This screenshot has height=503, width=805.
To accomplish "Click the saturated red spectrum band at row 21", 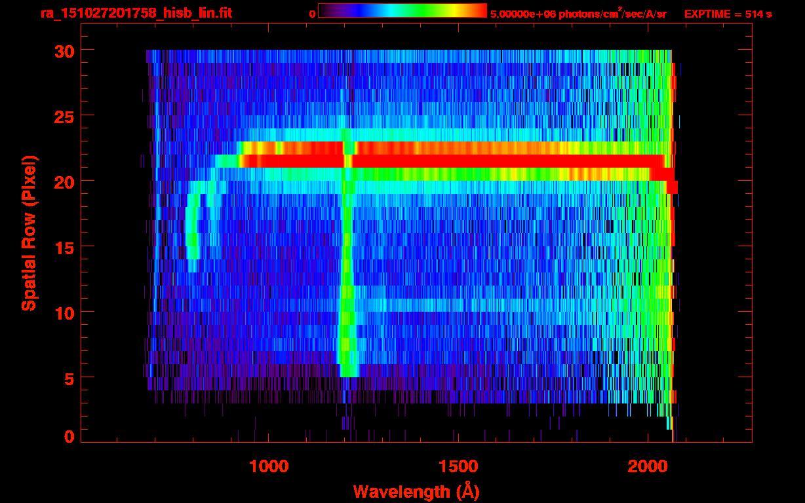I will [452, 161].
